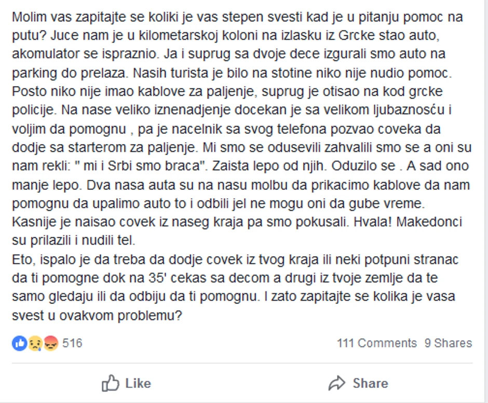Click the sad face reaction icon
Screen dimensions: 488x403
coord(35,343)
